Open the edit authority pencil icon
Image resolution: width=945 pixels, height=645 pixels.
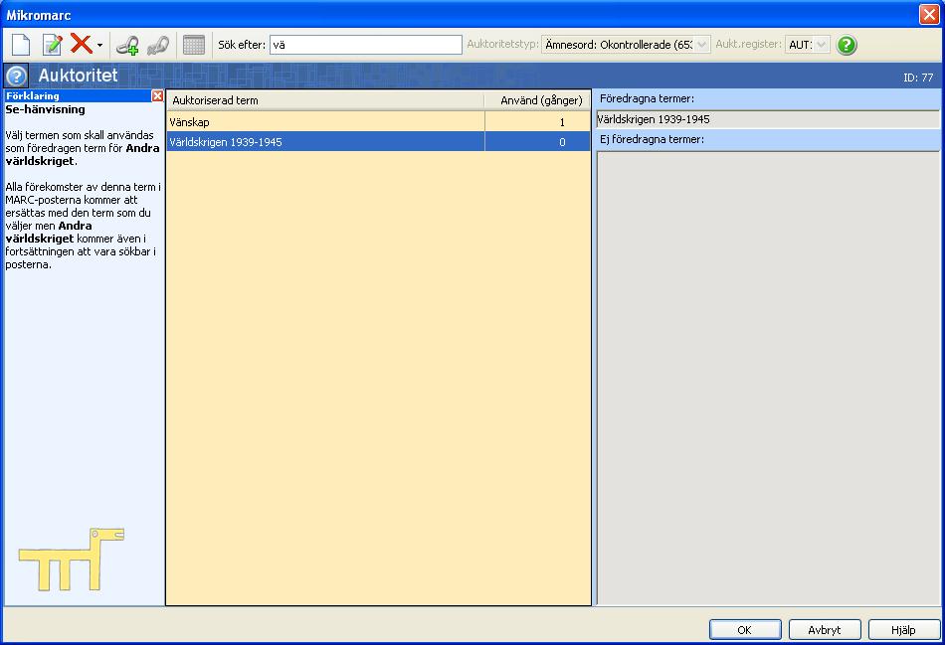pyautogui.click(x=53, y=45)
